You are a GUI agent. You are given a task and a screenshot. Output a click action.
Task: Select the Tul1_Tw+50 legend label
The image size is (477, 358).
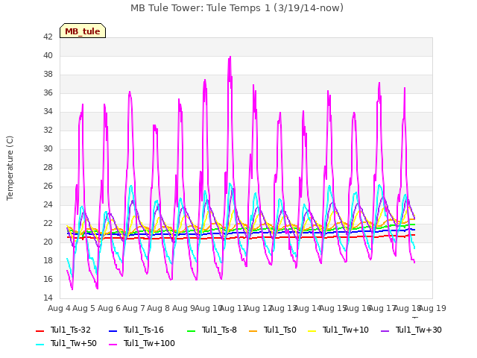click(74, 343)
